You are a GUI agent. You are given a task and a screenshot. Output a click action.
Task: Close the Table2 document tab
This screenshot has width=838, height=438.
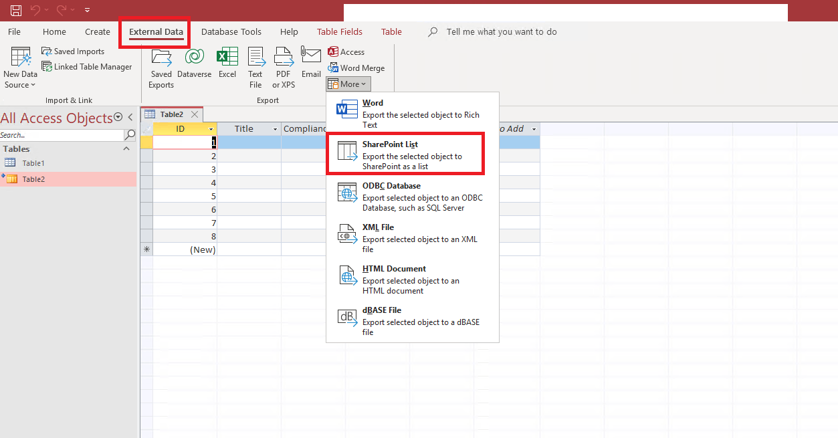tap(195, 114)
